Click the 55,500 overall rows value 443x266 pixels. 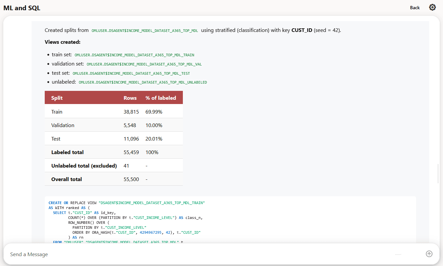coord(131,179)
